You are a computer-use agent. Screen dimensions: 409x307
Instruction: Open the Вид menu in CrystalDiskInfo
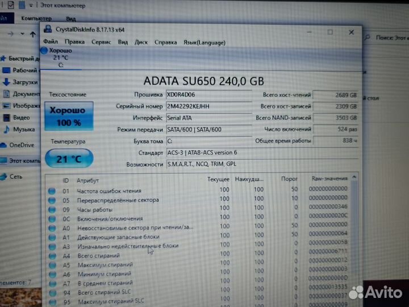[123, 42]
